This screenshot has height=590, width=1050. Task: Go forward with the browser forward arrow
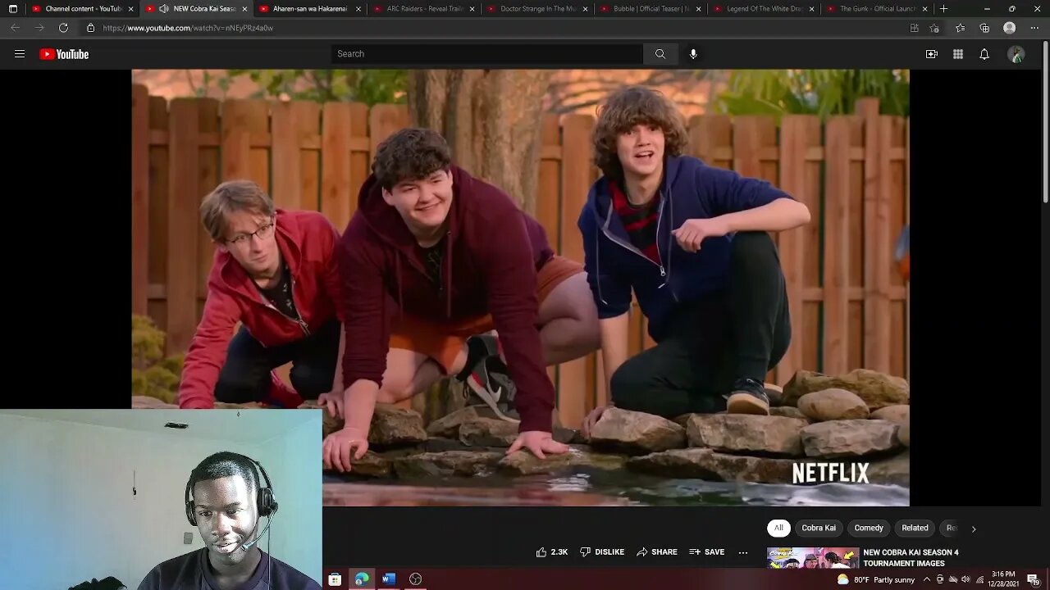pyautogui.click(x=39, y=28)
